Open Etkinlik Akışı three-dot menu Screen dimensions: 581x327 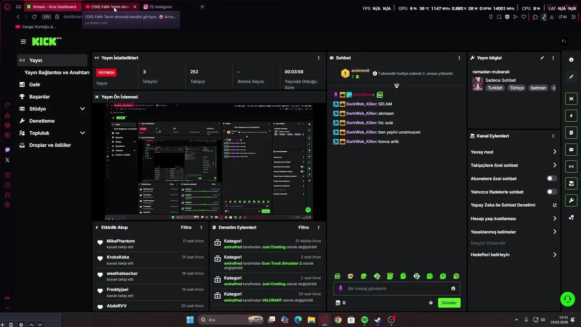[201, 228]
